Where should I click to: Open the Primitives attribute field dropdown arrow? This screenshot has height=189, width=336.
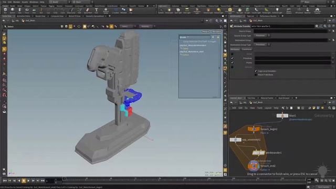[333, 58]
